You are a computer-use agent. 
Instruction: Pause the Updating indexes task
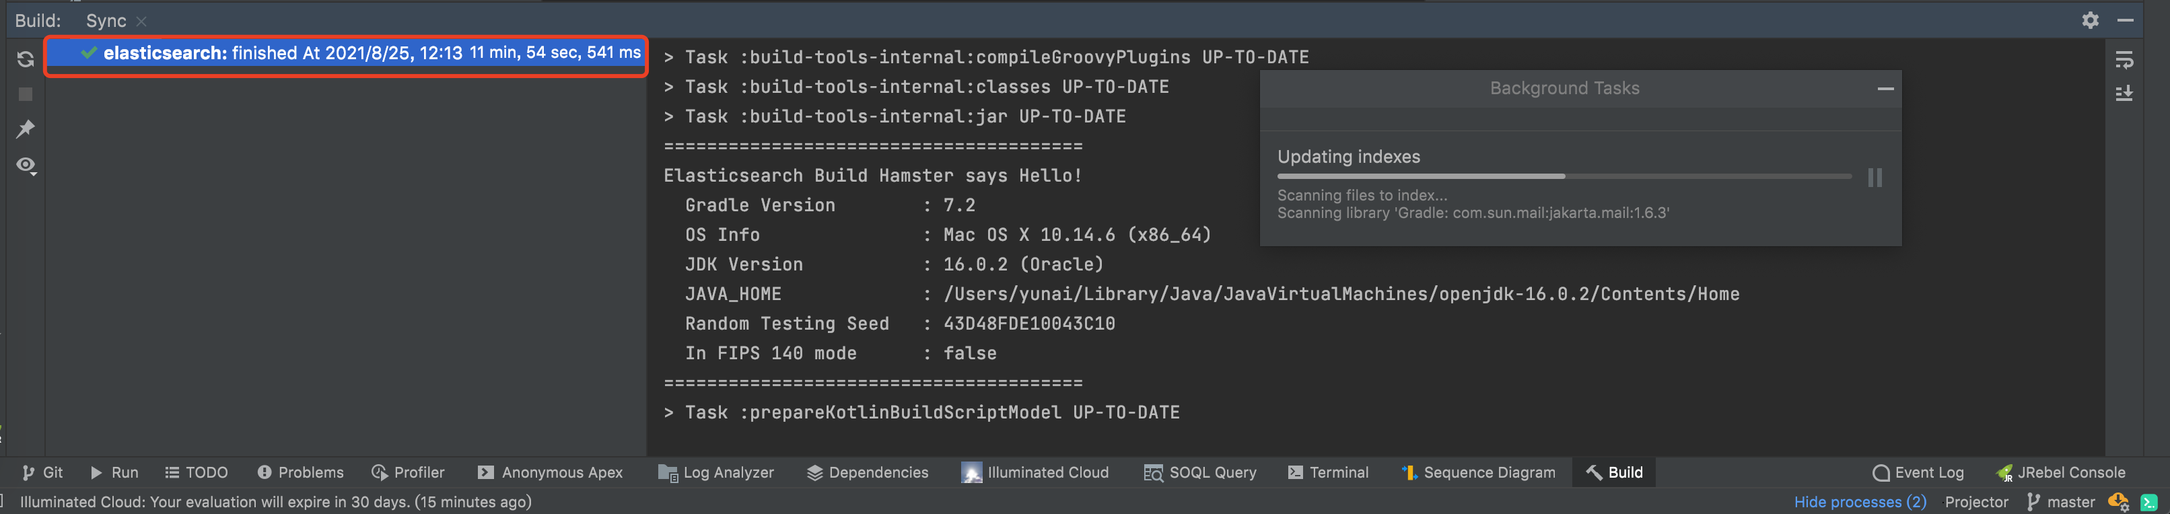click(x=1875, y=178)
